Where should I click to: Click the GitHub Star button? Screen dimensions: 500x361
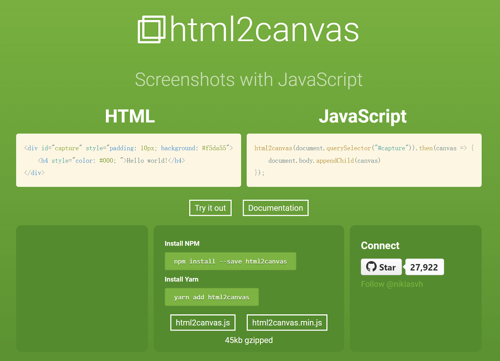click(381, 267)
